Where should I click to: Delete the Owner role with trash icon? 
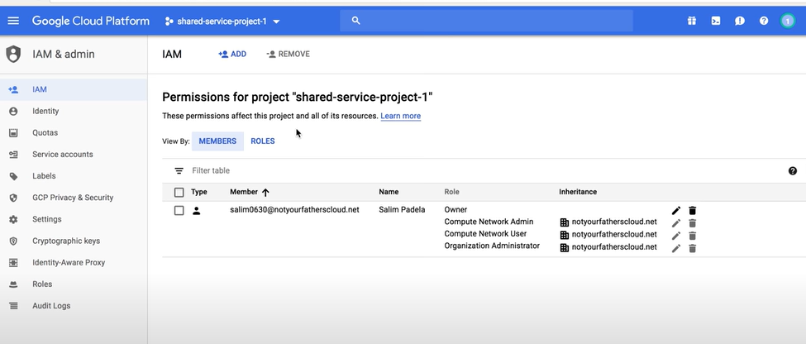click(693, 210)
